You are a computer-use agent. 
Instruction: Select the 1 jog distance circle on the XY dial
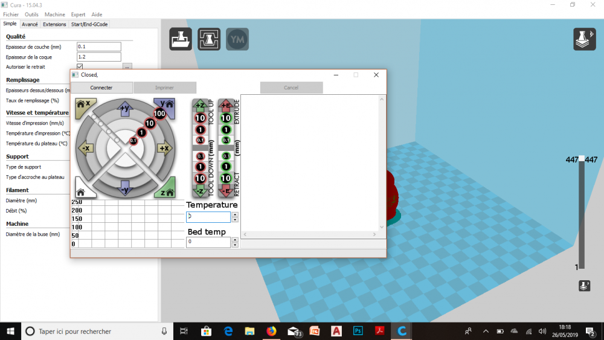click(141, 132)
